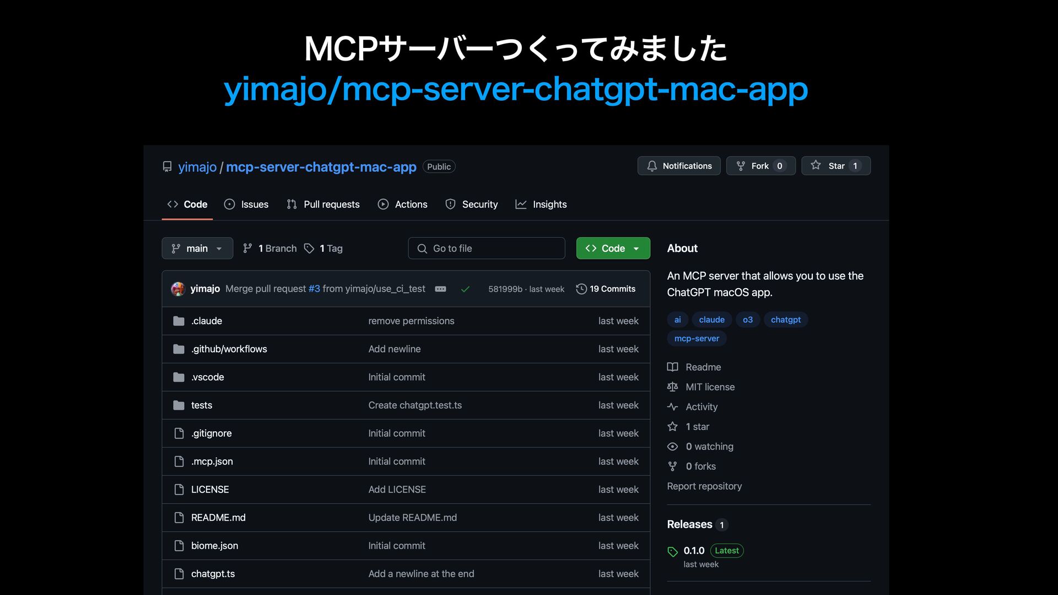This screenshot has height=595, width=1058.
Task: Open the main branch dropdown
Action: click(197, 248)
